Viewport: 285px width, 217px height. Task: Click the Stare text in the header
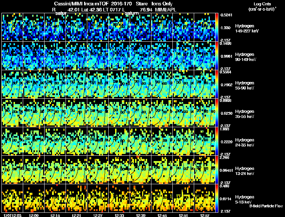(141, 4)
